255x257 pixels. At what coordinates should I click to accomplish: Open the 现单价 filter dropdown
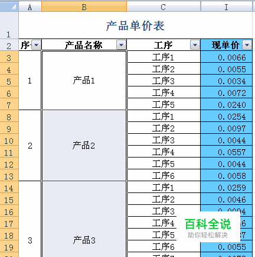coord(247,45)
